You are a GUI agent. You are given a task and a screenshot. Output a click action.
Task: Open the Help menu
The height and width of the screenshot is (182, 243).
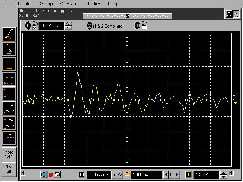[x=113, y=3]
